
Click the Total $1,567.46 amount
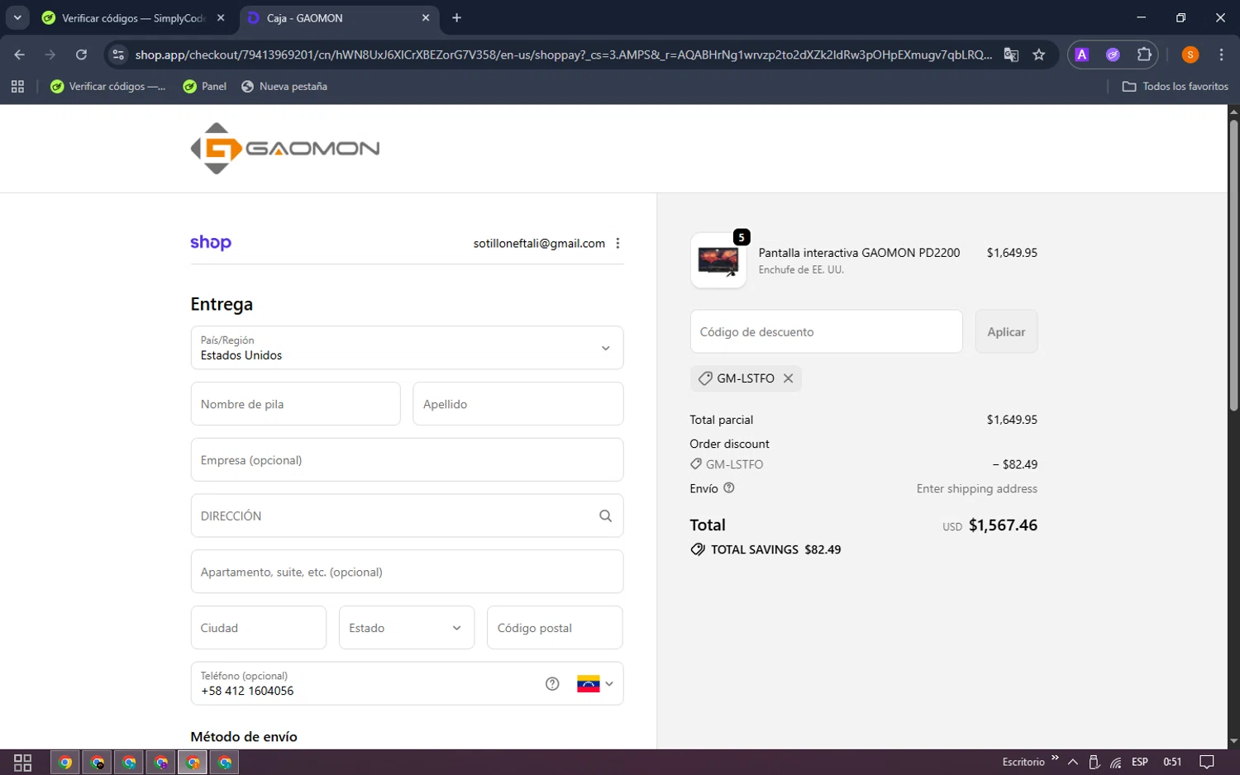point(1003,525)
